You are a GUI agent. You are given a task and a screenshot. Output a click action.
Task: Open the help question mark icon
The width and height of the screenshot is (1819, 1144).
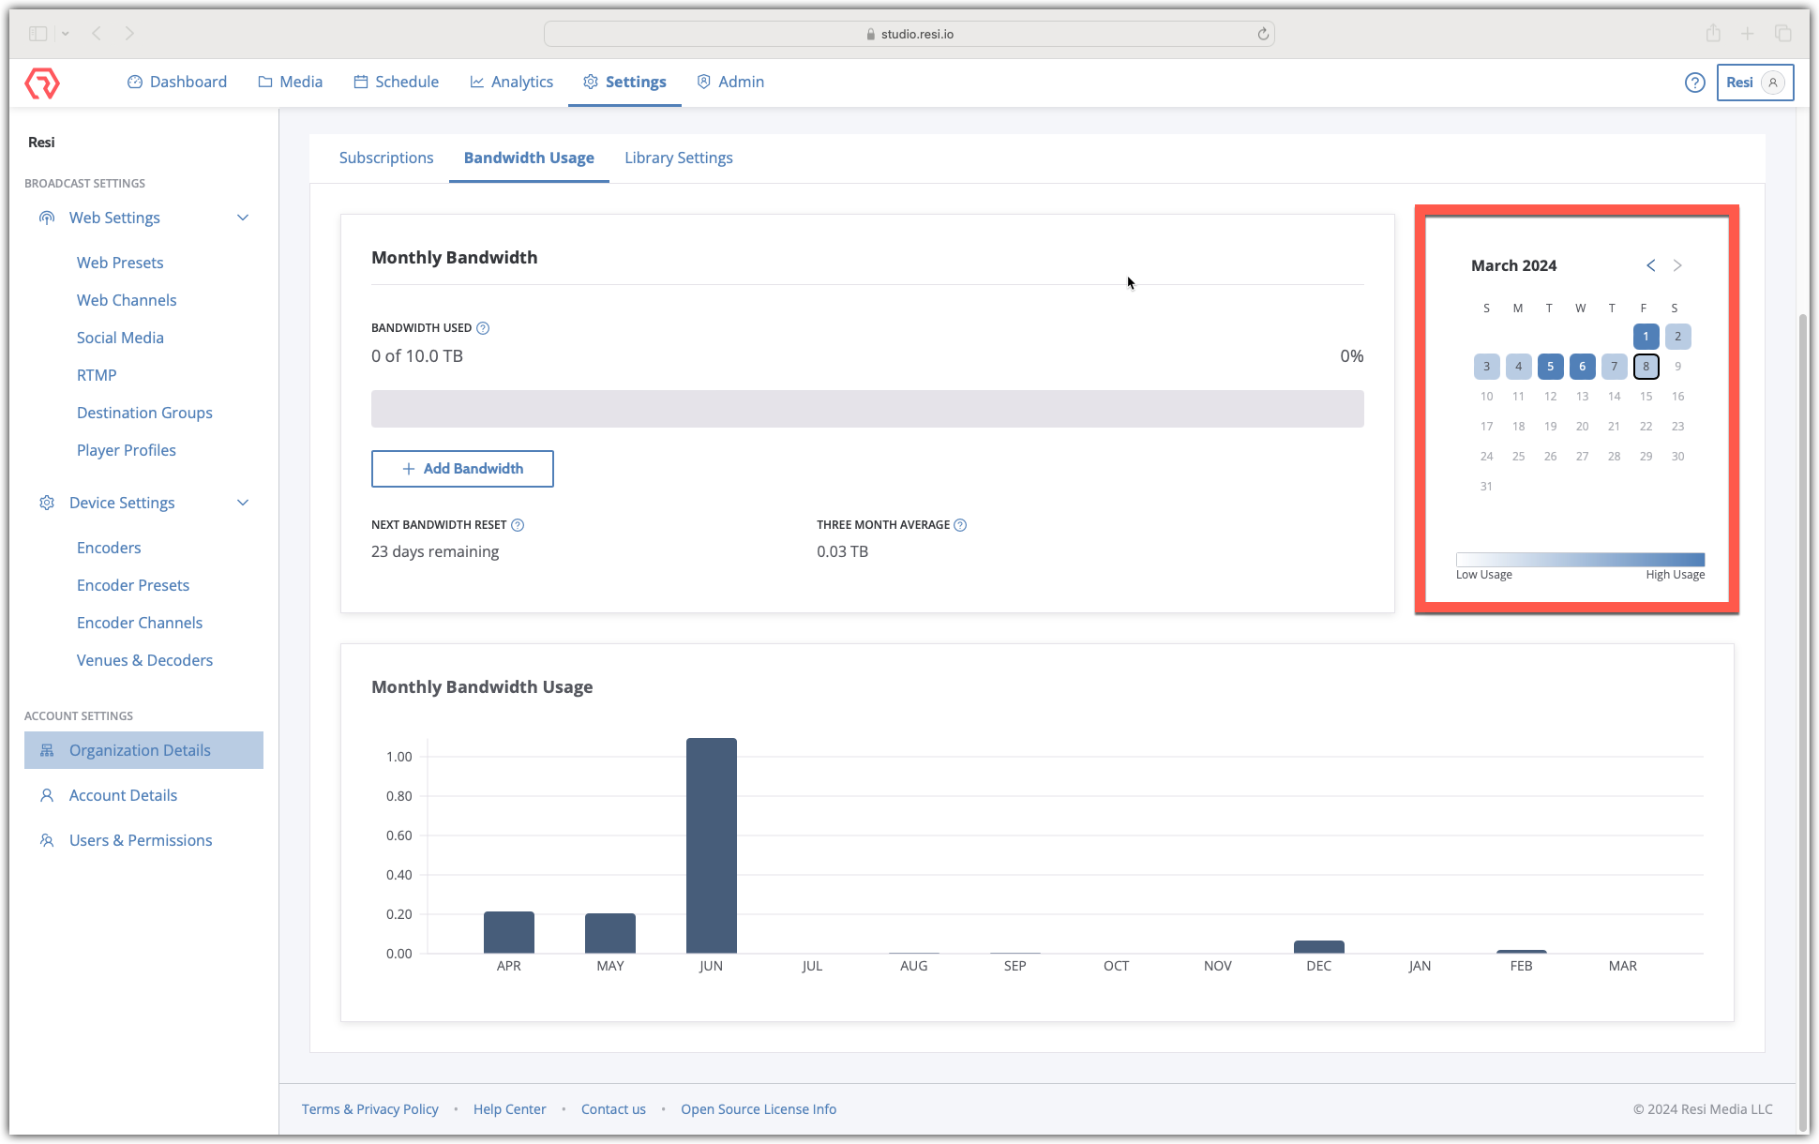point(1694,83)
